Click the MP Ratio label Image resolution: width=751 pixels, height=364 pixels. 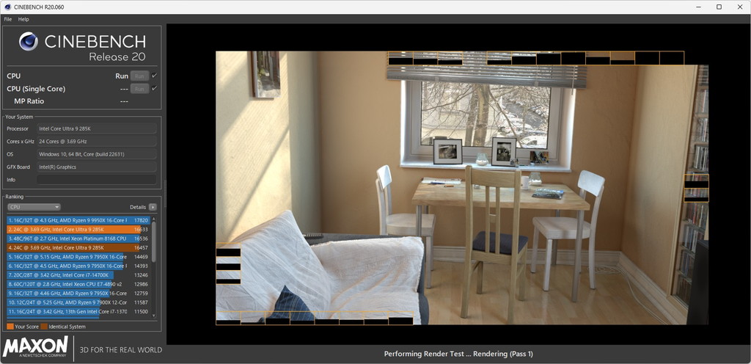tap(29, 101)
